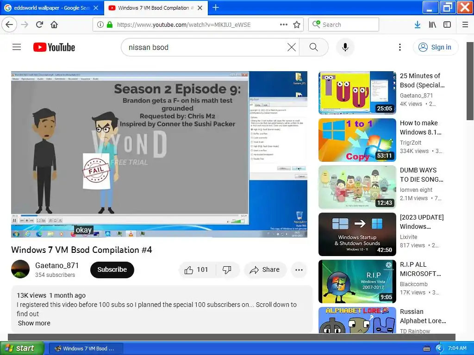Subscribe to Gaetano_871

[x=112, y=269]
